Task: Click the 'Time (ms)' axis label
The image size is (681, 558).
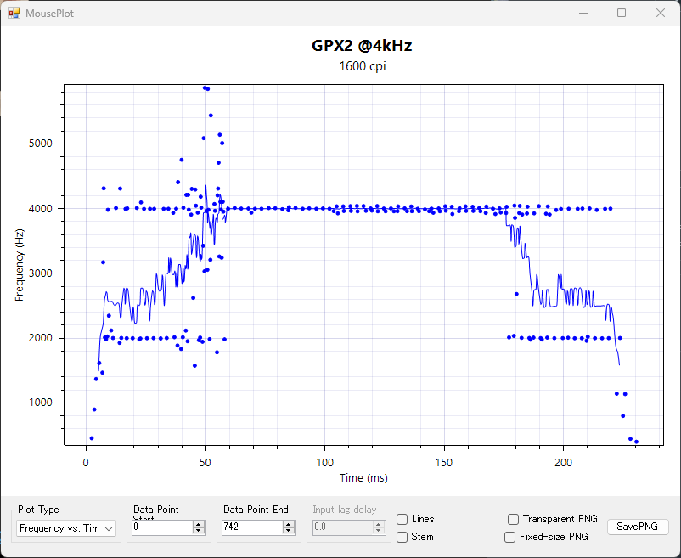Action: (x=363, y=478)
